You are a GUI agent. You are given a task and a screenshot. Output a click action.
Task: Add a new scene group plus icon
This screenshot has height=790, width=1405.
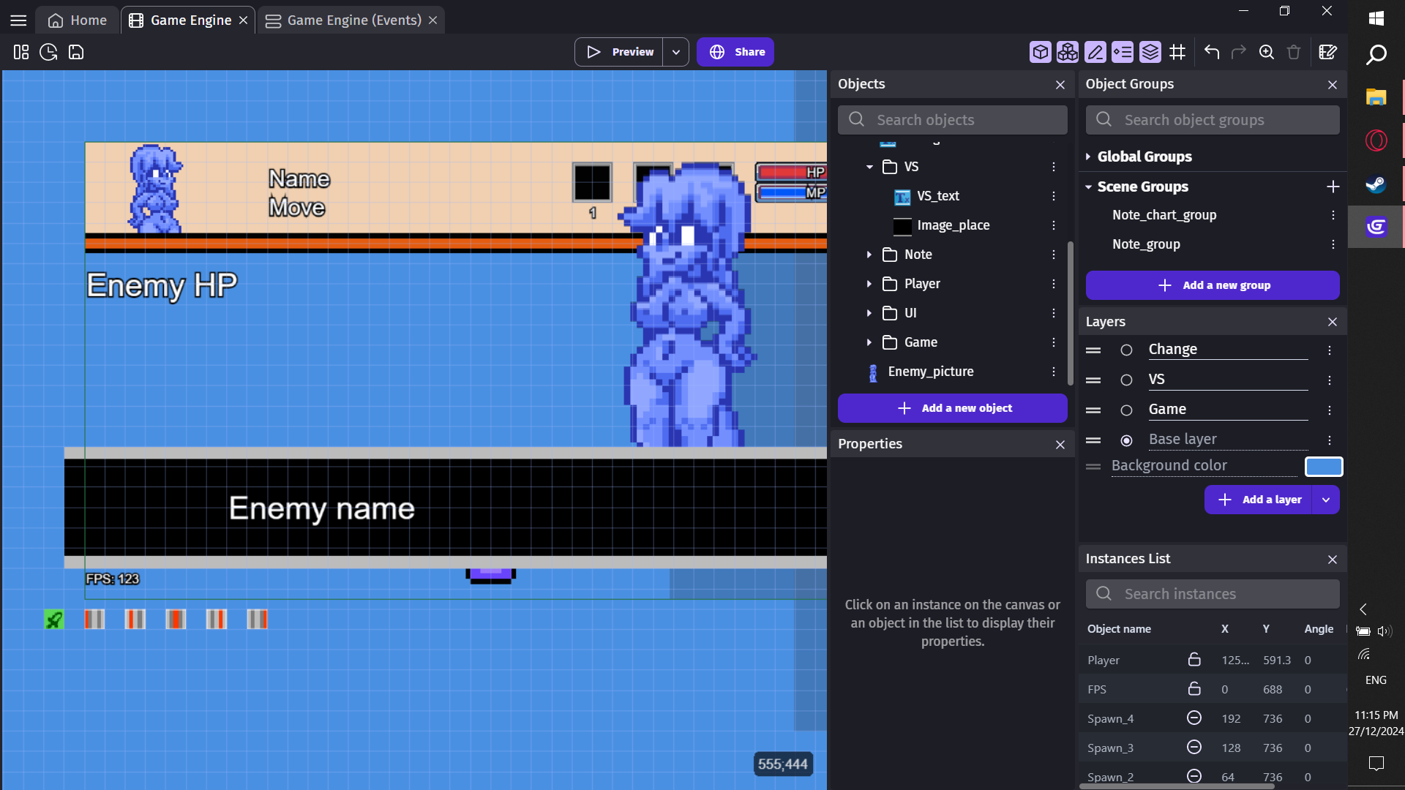[1333, 187]
